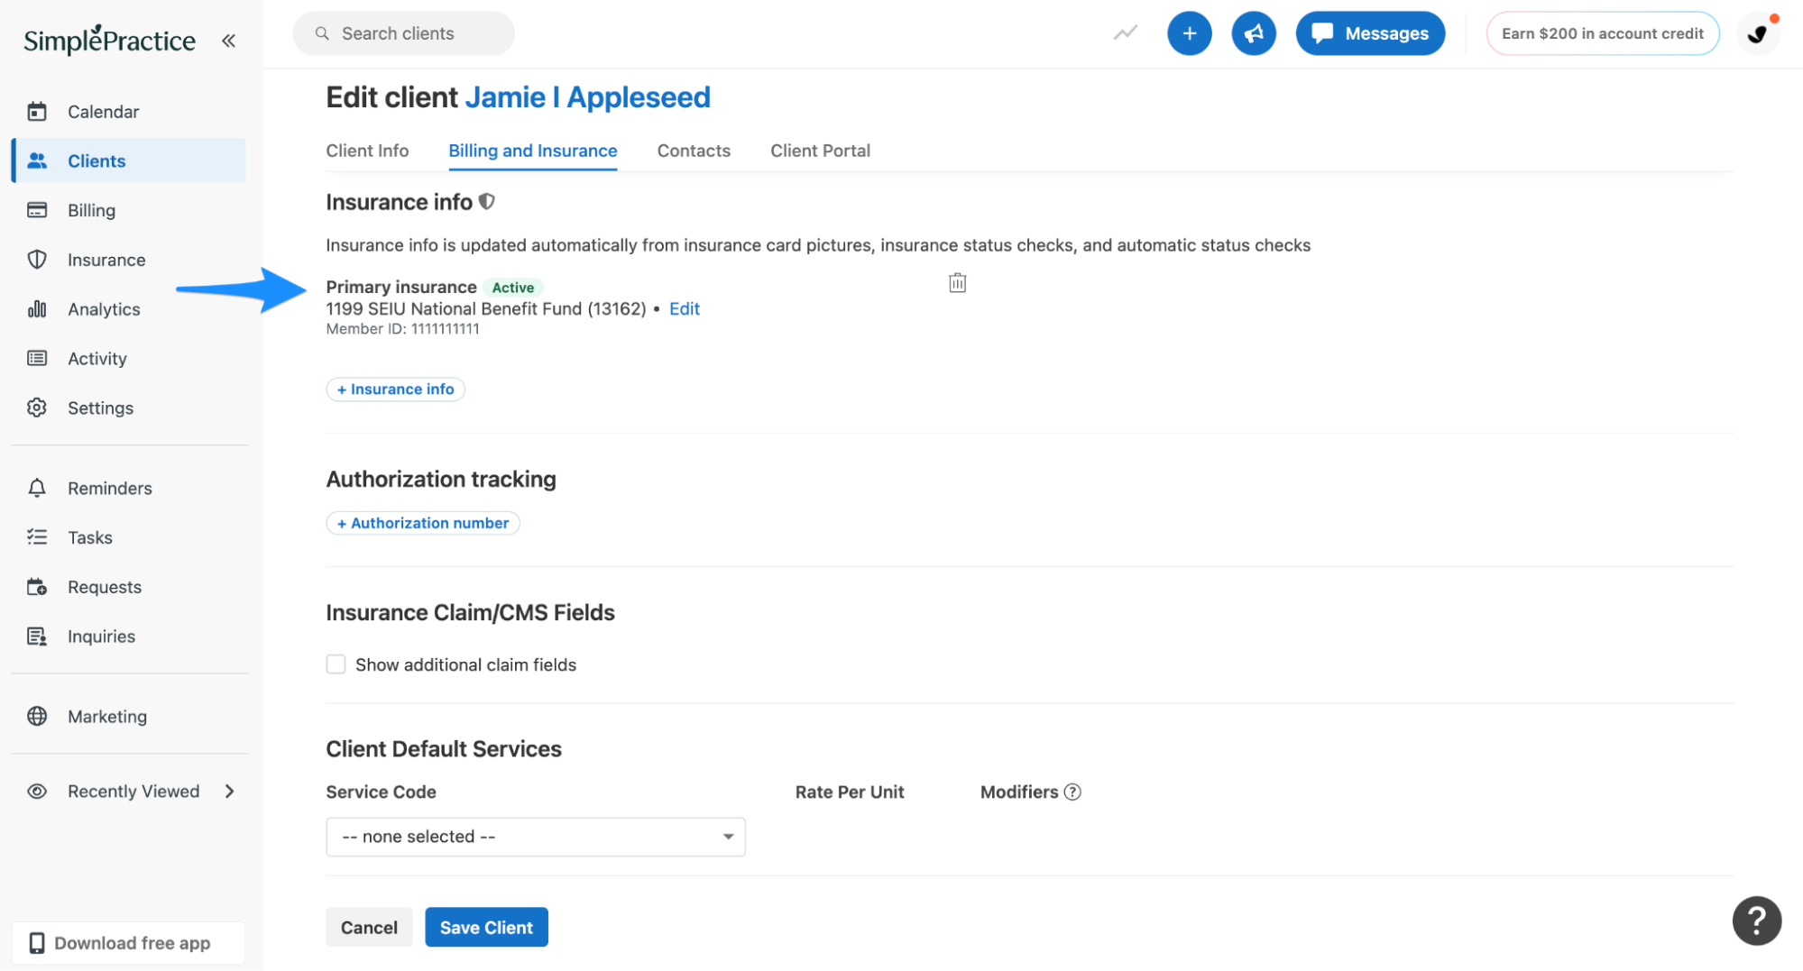This screenshot has height=971, width=1803.
Task: Open the Inquiries form icon
Action: coord(37,637)
